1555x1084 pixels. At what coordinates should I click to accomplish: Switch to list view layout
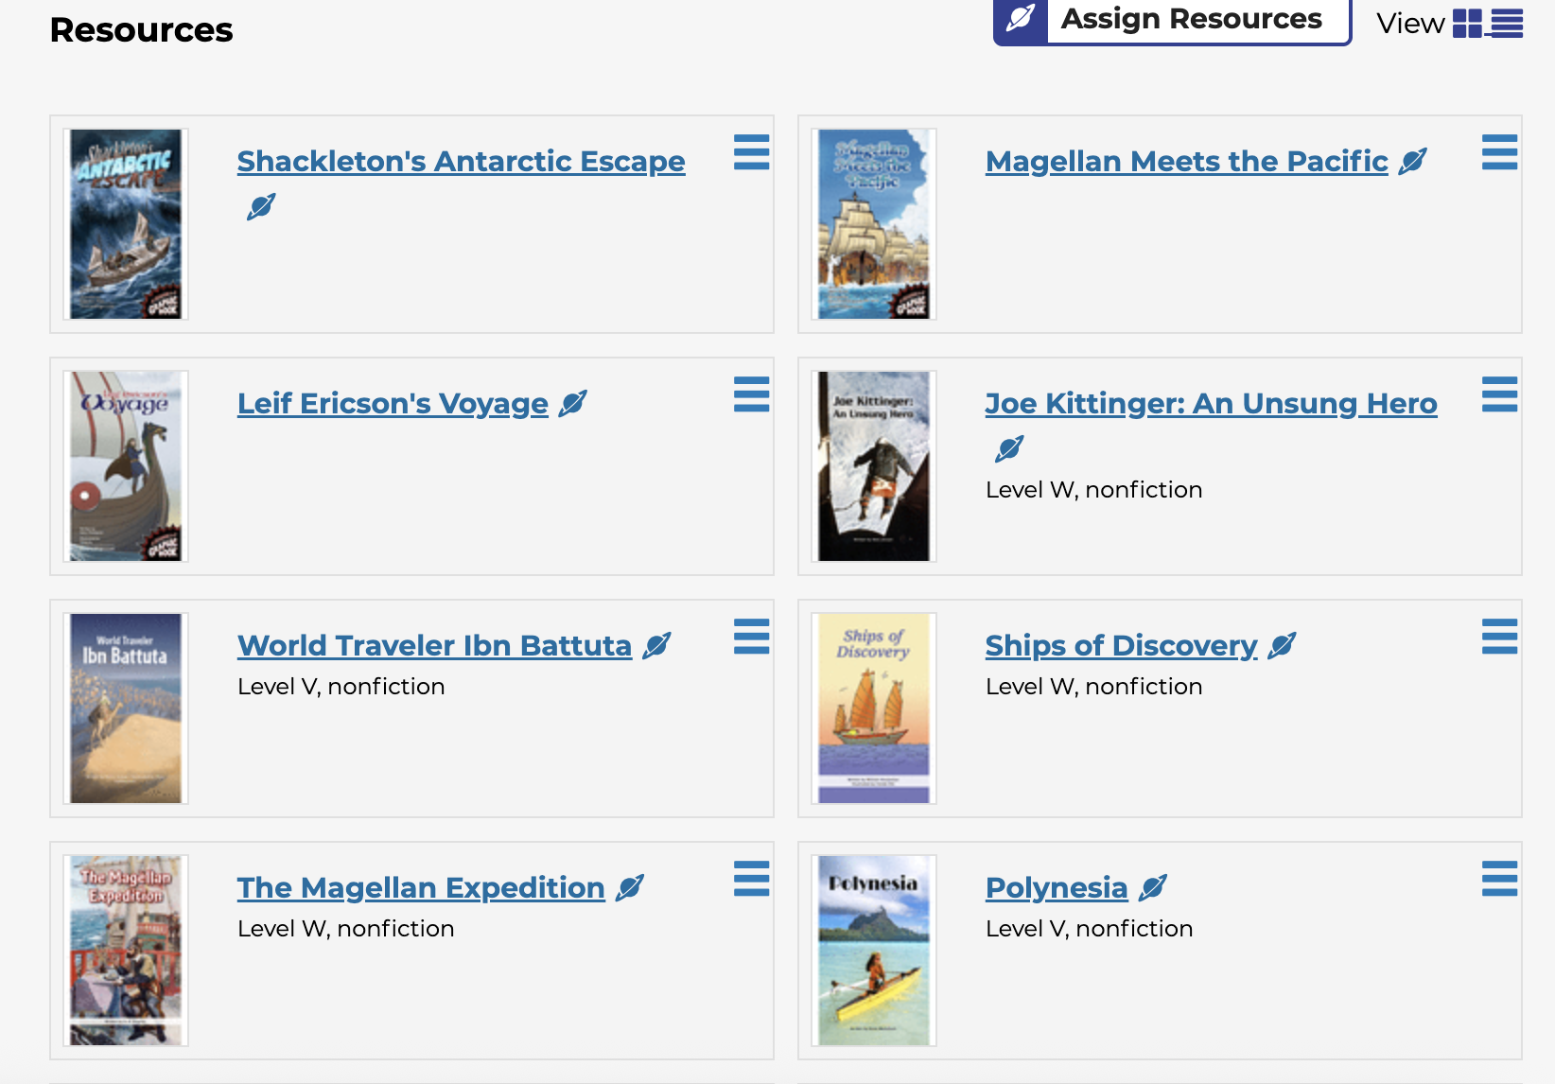click(1507, 23)
